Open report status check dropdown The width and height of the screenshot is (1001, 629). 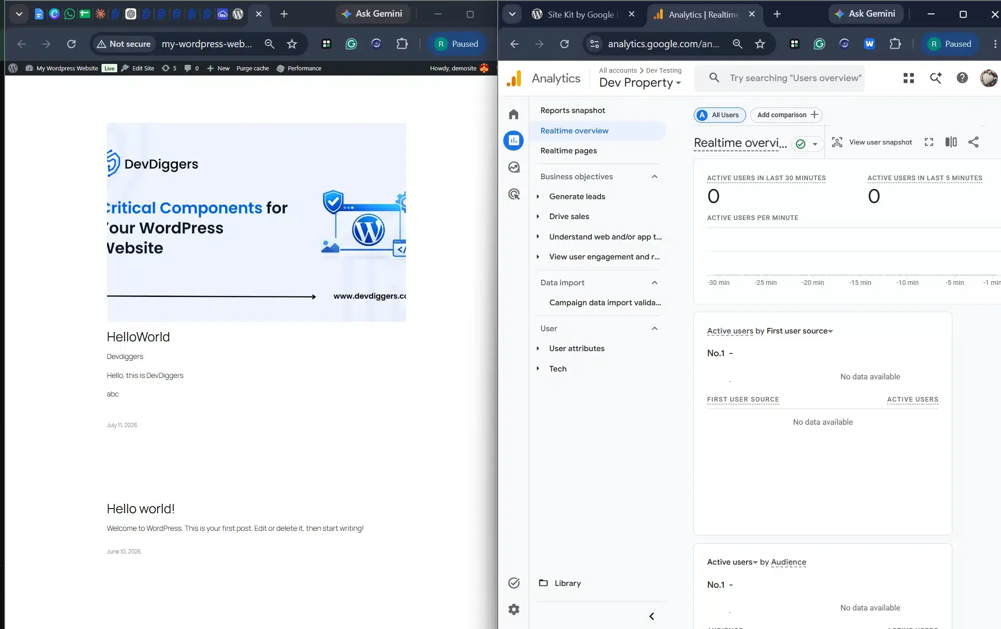click(807, 144)
